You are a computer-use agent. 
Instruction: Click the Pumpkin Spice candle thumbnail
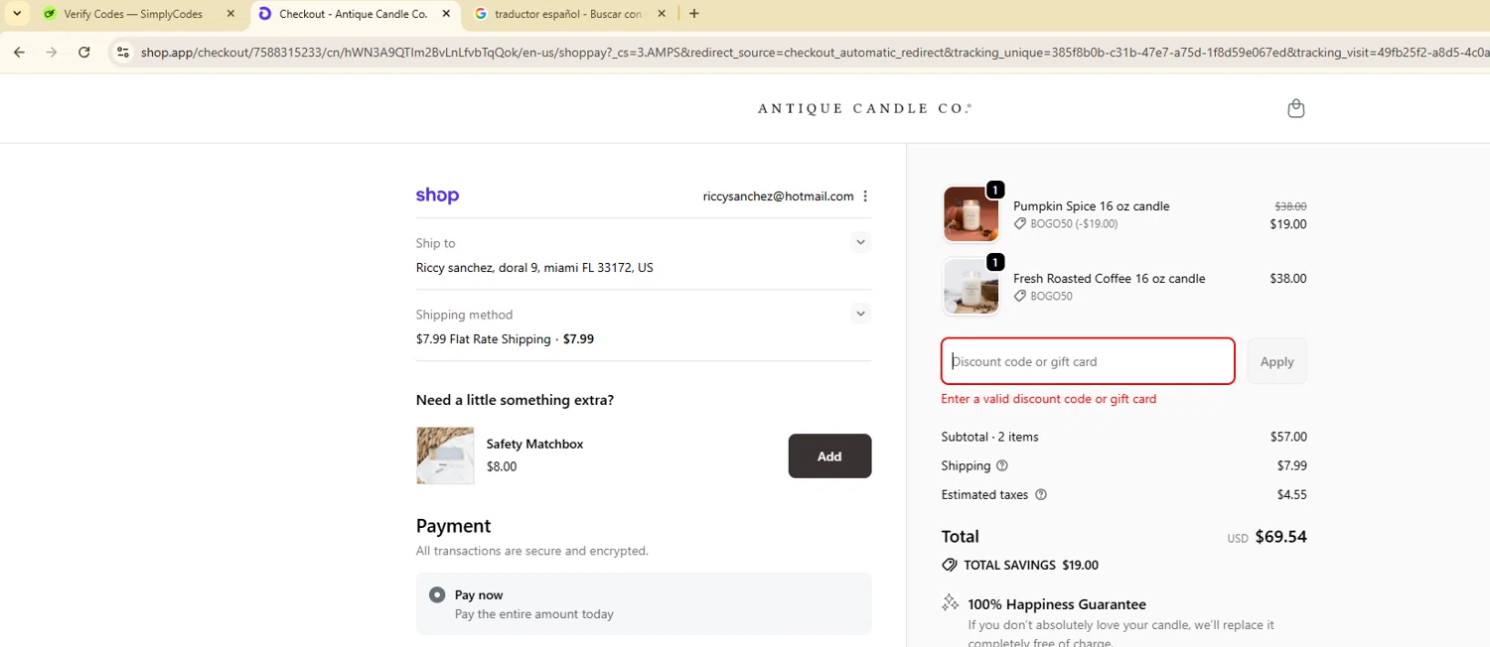pos(970,214)
